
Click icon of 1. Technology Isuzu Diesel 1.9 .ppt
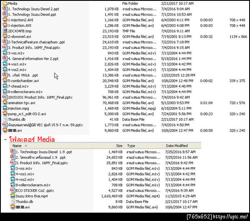13,152
